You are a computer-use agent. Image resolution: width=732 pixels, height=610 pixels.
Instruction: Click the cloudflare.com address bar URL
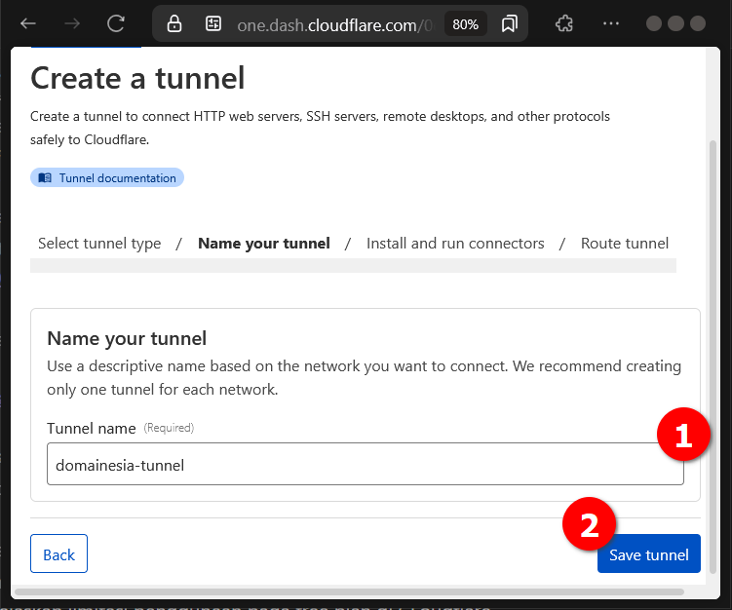(334, 24)
